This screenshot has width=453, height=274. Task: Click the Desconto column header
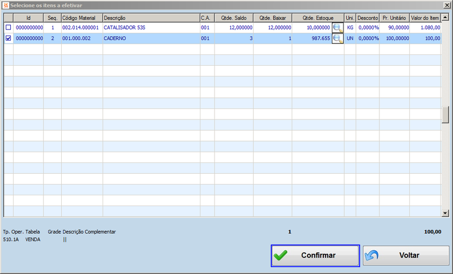pyautogui.click(x=367, y=18)
